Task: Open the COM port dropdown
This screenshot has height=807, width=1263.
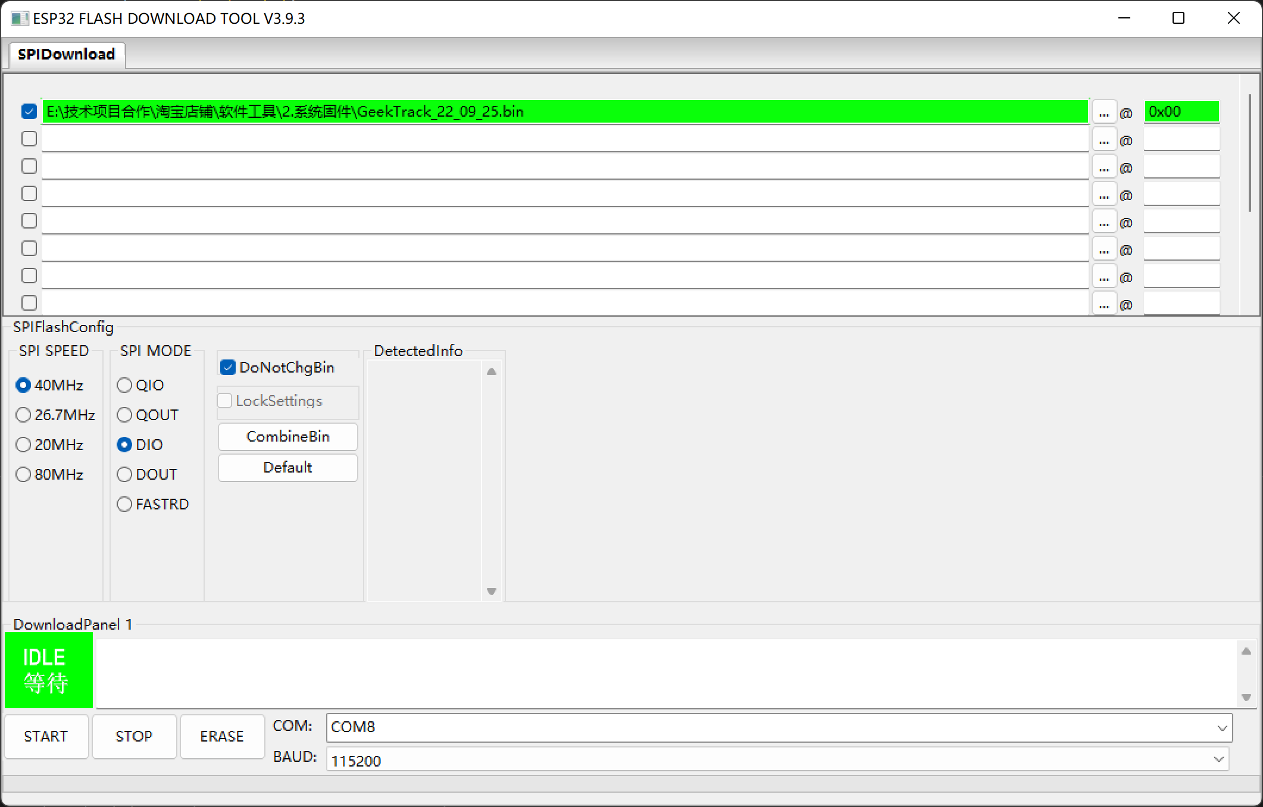Action: [1222, 728]
